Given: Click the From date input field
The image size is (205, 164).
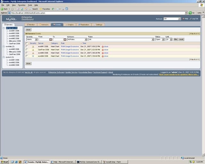Looking at the screenshot, I should pyautogui.click(x=44, y=39).
